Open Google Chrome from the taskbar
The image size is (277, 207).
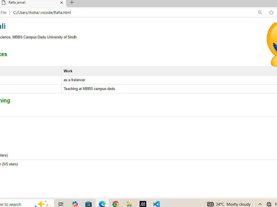point(116,204)
